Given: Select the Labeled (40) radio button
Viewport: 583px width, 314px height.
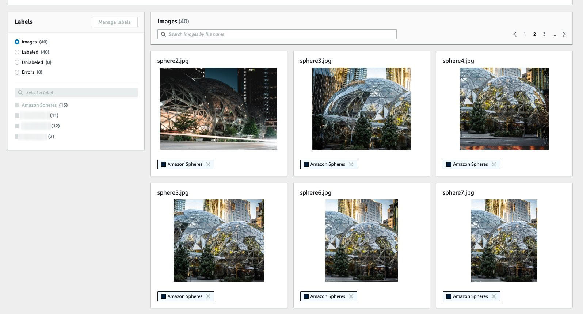Looking at the screenshot, I should 17,52.
